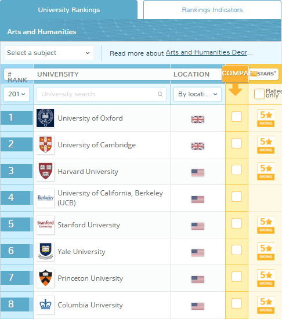The height and width of the screenshot is (319, 282).
Task: Tick the compare checkbox for Princeton University
Action: 237,277
